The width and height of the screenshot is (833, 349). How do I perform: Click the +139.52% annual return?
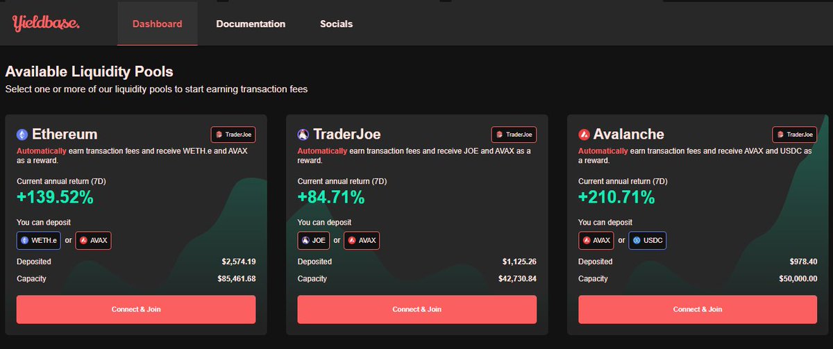tap(55, 198)
